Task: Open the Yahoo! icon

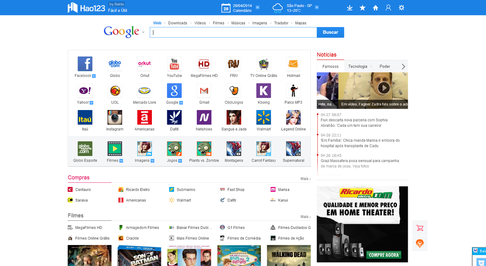Action: coord(85,90)
